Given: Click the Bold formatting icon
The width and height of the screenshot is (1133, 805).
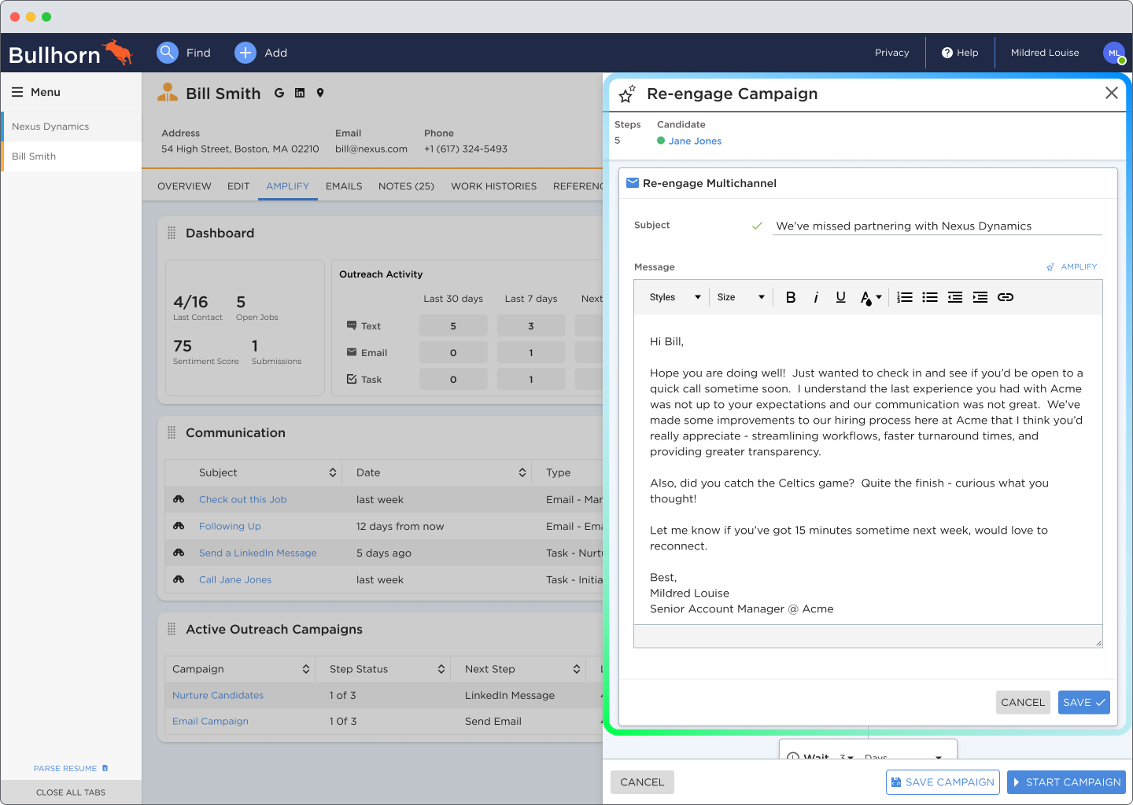Looking at the screenshot, I should tap(791, 297).
